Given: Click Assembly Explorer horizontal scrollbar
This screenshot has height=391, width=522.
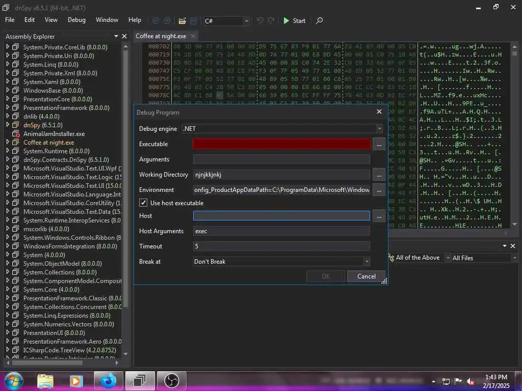Looking at the screenshot, I should pos(47,362).
